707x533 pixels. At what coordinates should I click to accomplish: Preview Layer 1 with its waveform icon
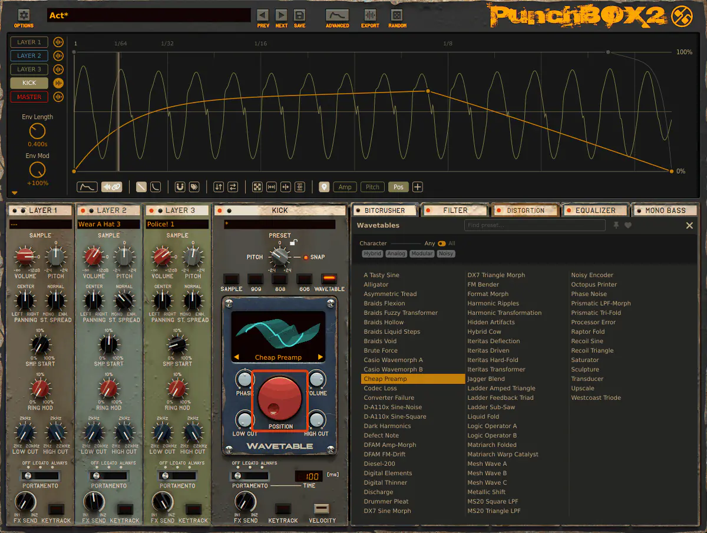58,42
